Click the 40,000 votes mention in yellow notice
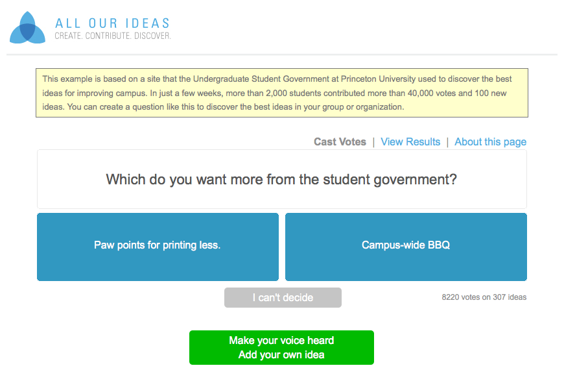Screen dimensions: 564x381 [431, 93]
